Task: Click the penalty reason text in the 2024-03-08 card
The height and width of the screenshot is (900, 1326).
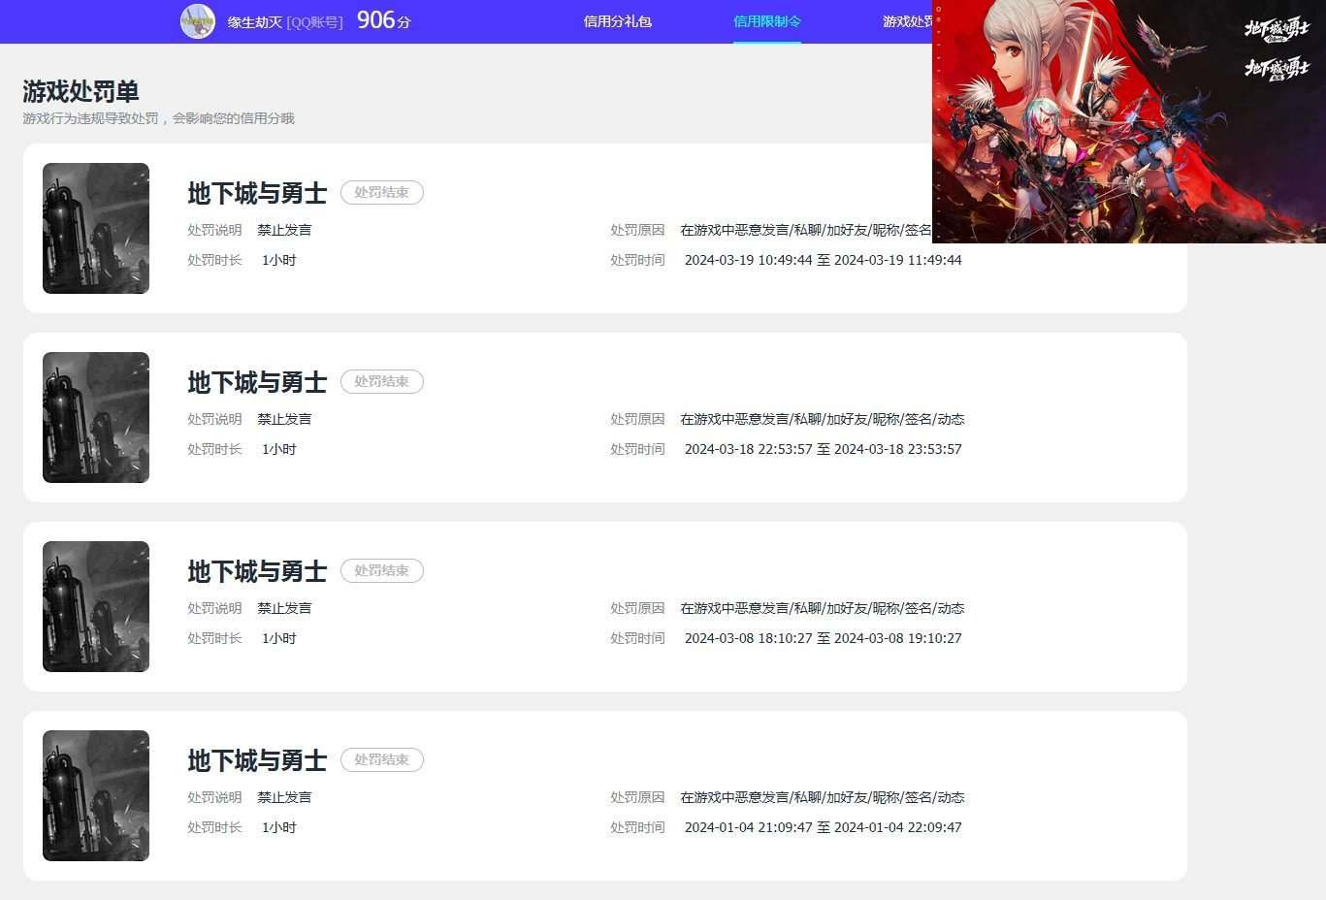Action: pyautogui.click(x=823, y=608)
